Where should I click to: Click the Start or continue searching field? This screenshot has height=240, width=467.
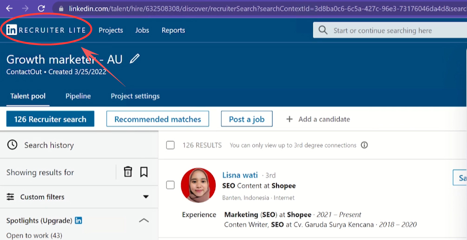(390, 30)
